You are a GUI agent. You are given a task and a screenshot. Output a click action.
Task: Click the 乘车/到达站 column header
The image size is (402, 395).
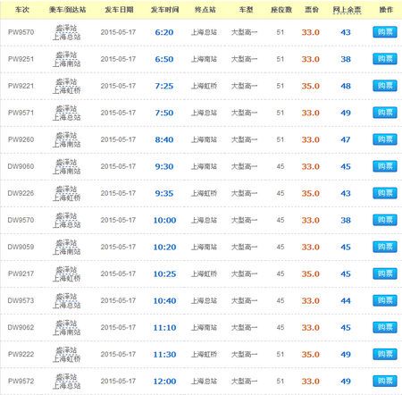[x=67, y=10]
